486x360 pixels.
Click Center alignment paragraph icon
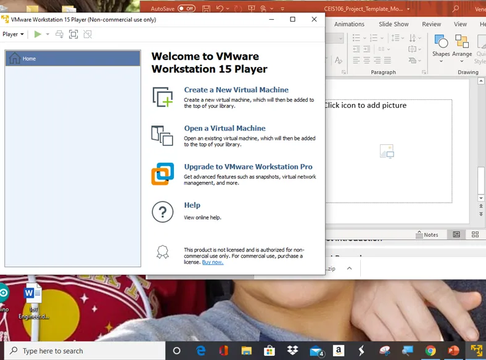coord(367,60)
